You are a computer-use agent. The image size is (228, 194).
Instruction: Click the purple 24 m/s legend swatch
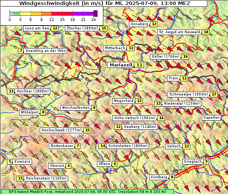(95, 13)
